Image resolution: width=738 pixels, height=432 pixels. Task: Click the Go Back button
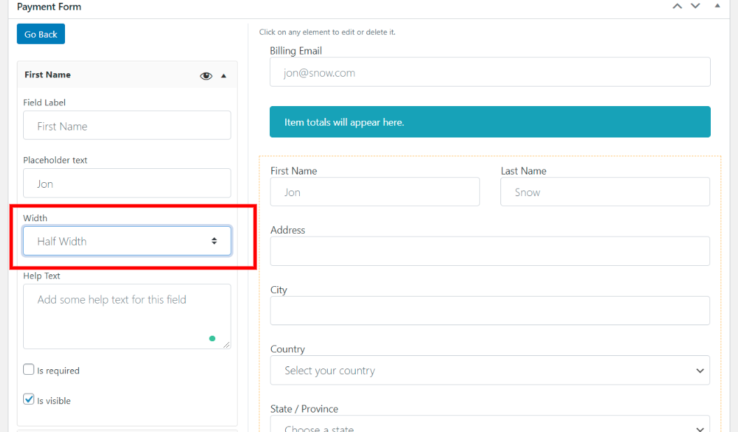tap(41, 33)
